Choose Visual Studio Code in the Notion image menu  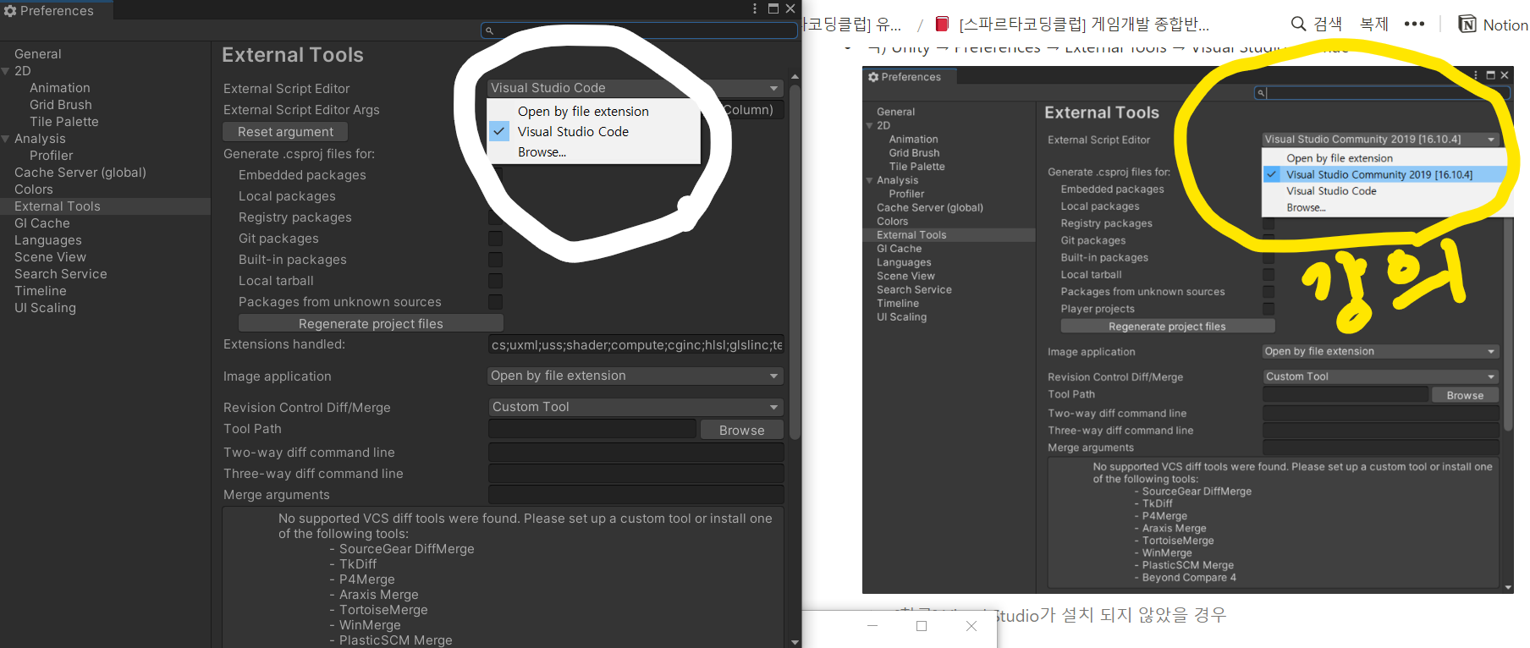[x=1384, y=191]
